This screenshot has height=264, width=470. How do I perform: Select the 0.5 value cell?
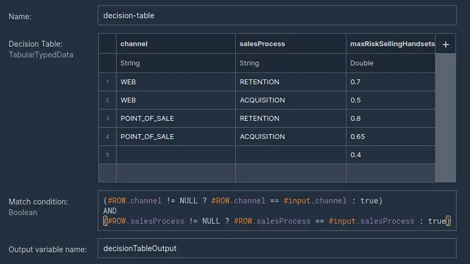[391, 100]
